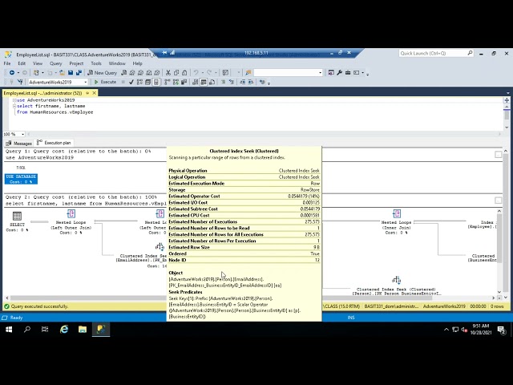Click the Increase Indent icon
Image resolution: width=513 pixels, height=385 pixels.
tap(251, 82)
